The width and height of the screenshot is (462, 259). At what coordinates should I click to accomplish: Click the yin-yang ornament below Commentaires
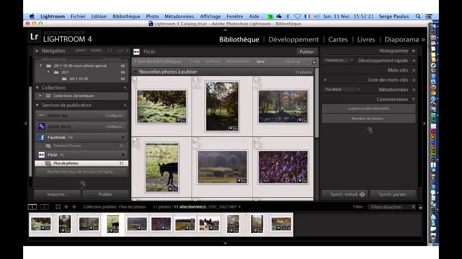click(369, 131)
